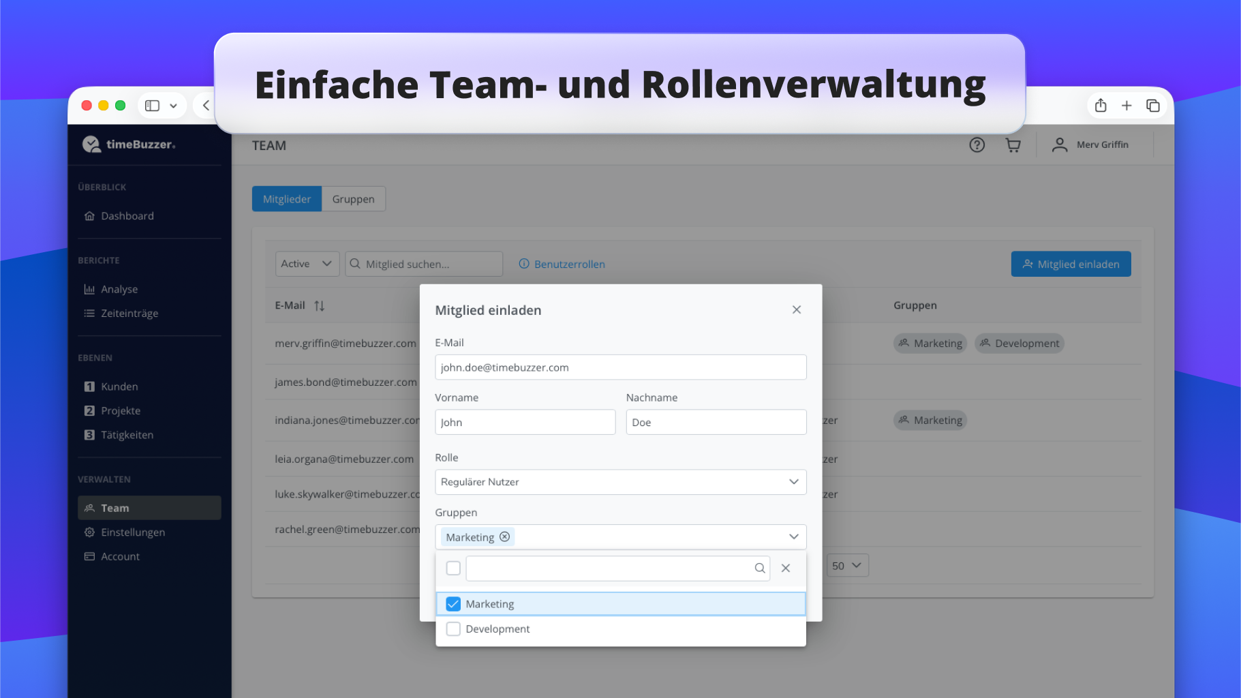
Task: Close the Mitglied einladen dialog
Action: [x=796, y=309]
